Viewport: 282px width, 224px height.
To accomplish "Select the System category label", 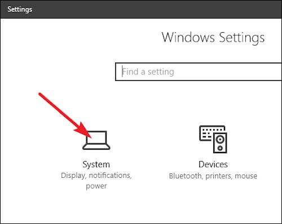I will pyautogui.click(x=96, y=165).
